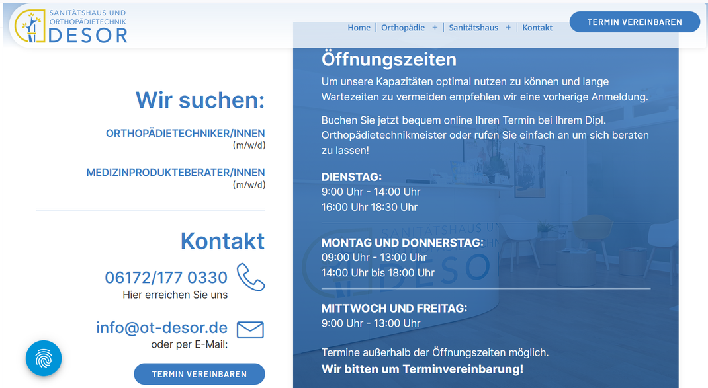708x388 pixels.
Task: Call the phone number 06172/177 0330
Action: [165, 278]
